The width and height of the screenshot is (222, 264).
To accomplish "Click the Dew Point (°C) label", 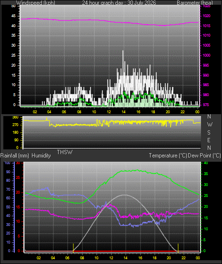I will (204, 156).
